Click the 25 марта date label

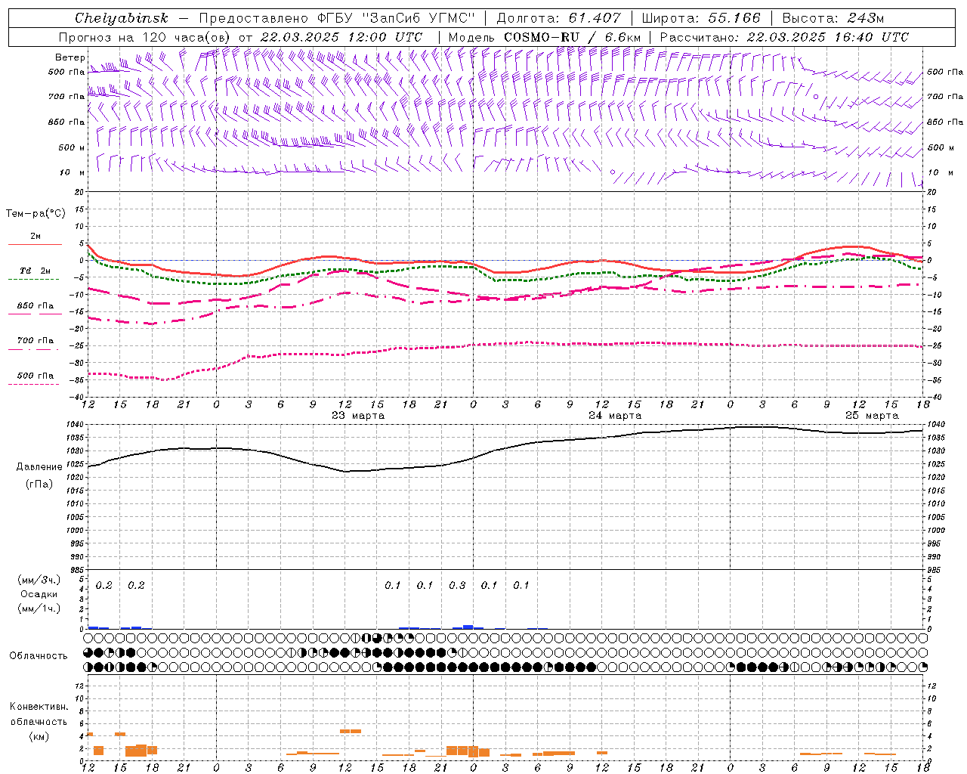872,416
